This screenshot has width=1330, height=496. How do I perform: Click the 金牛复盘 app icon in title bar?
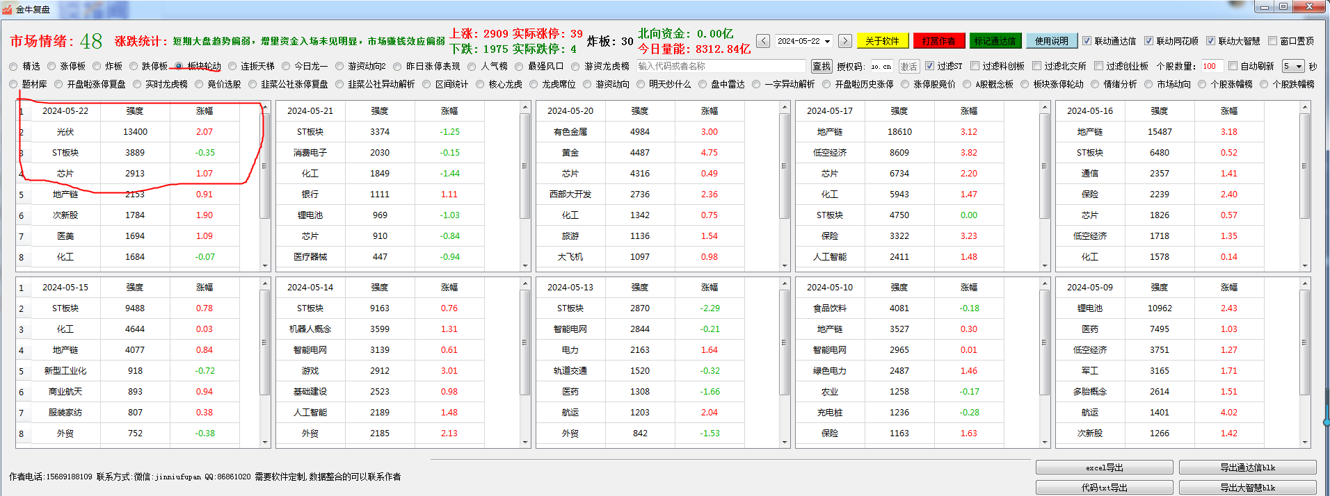[8, 9]
